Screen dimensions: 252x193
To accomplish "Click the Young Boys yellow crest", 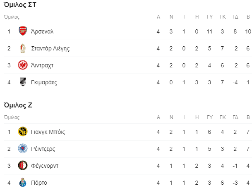I will 23,131.
